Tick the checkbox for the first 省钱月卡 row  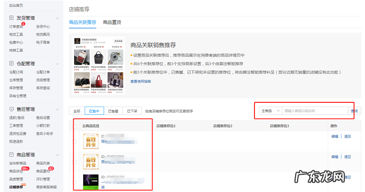(x=75, y=142)
